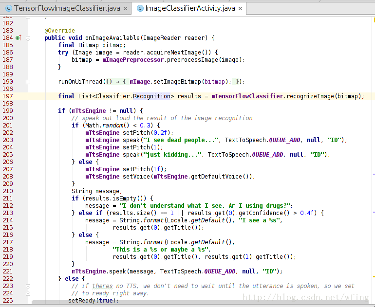This screenshot has width=375, height=307.
Task: Select the ImageClassifierActivity.java tab
Action: pos(188,9)
